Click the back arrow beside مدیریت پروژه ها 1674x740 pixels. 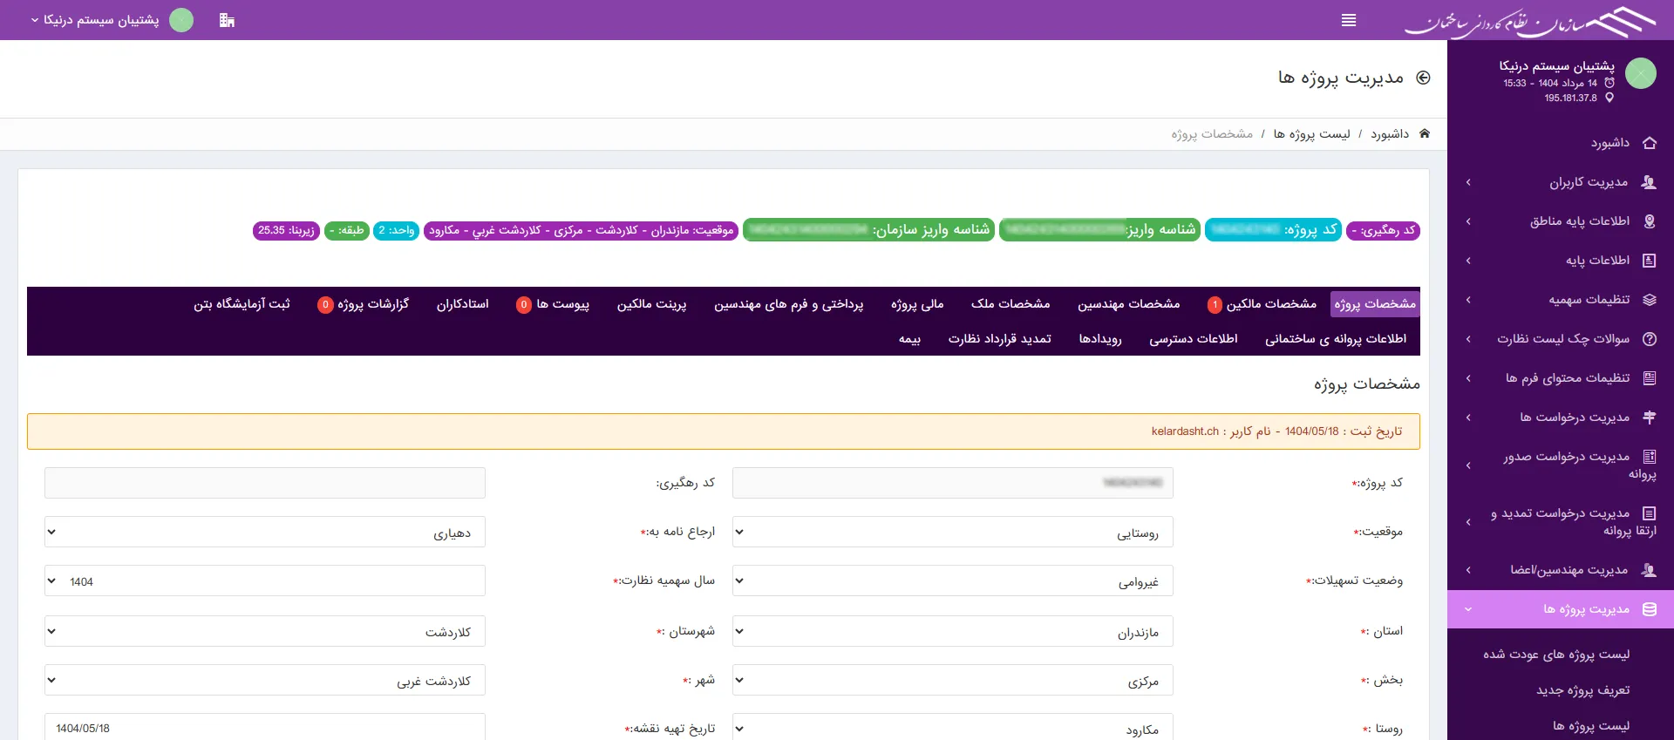pos(1423,78)
